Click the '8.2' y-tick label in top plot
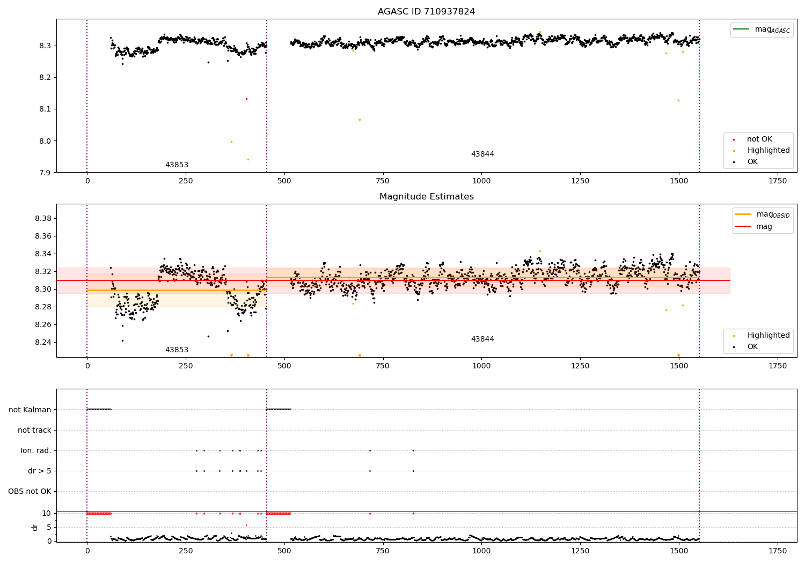This screenshot has width=805, height=563. click(x=45, y=77)
